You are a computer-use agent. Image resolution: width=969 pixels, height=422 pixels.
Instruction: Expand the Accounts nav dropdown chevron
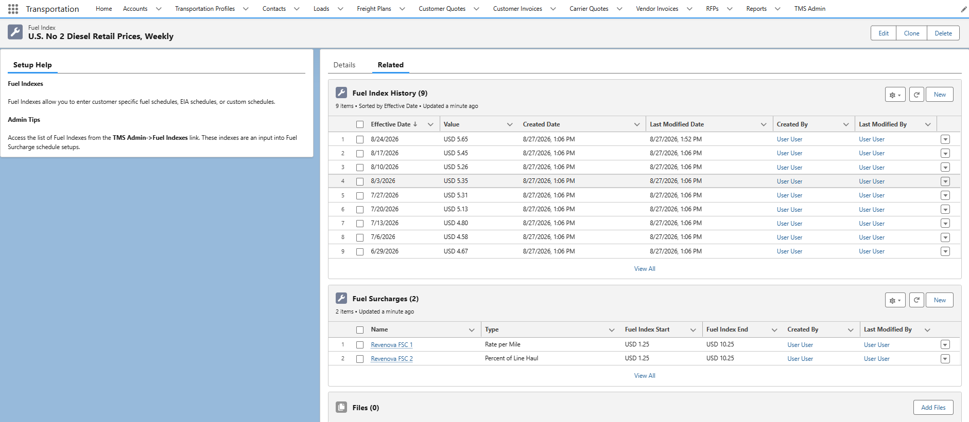coord(159,9)
